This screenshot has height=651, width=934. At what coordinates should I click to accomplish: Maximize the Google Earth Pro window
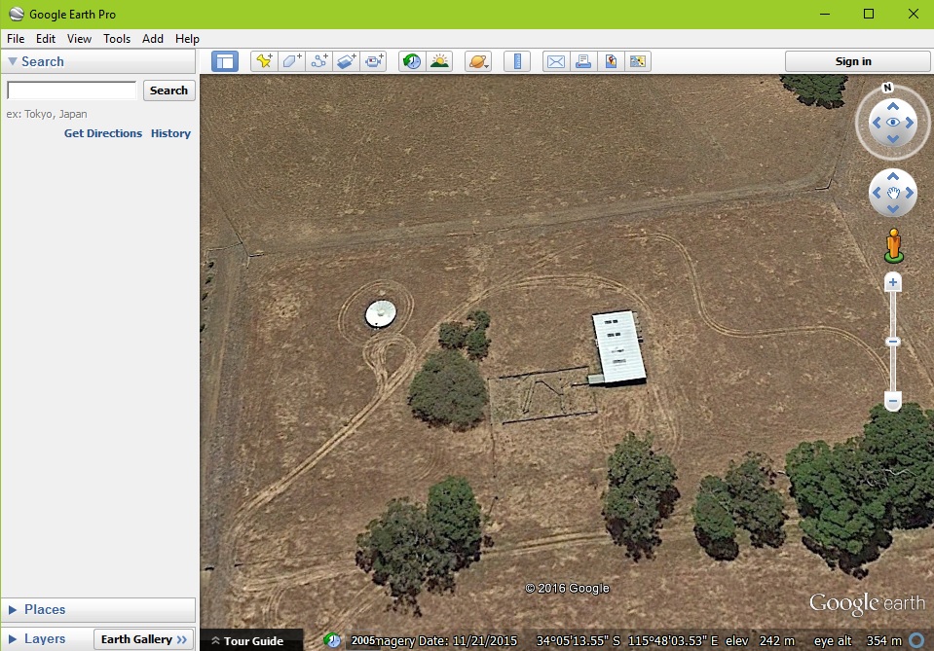coord(869,14)
